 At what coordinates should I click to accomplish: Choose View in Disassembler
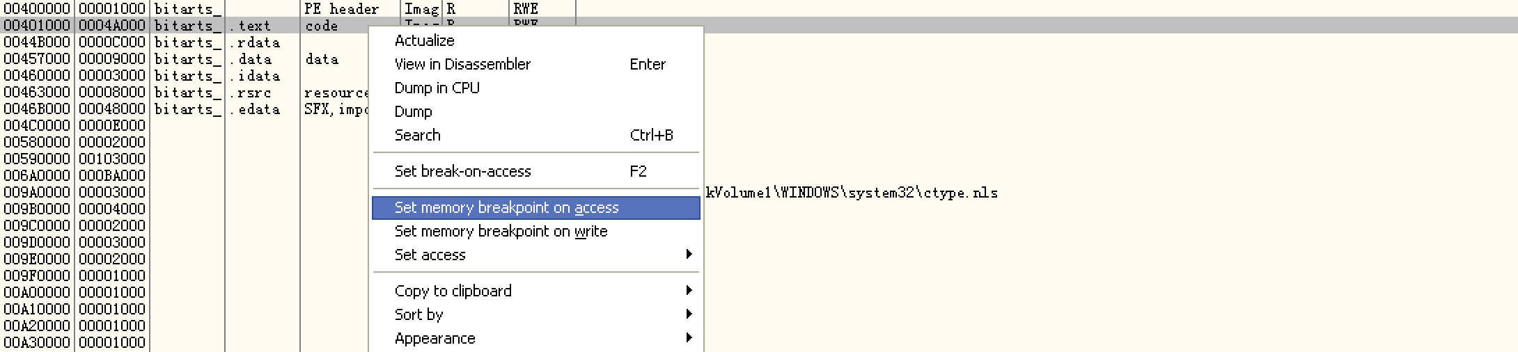pos(462,64)
